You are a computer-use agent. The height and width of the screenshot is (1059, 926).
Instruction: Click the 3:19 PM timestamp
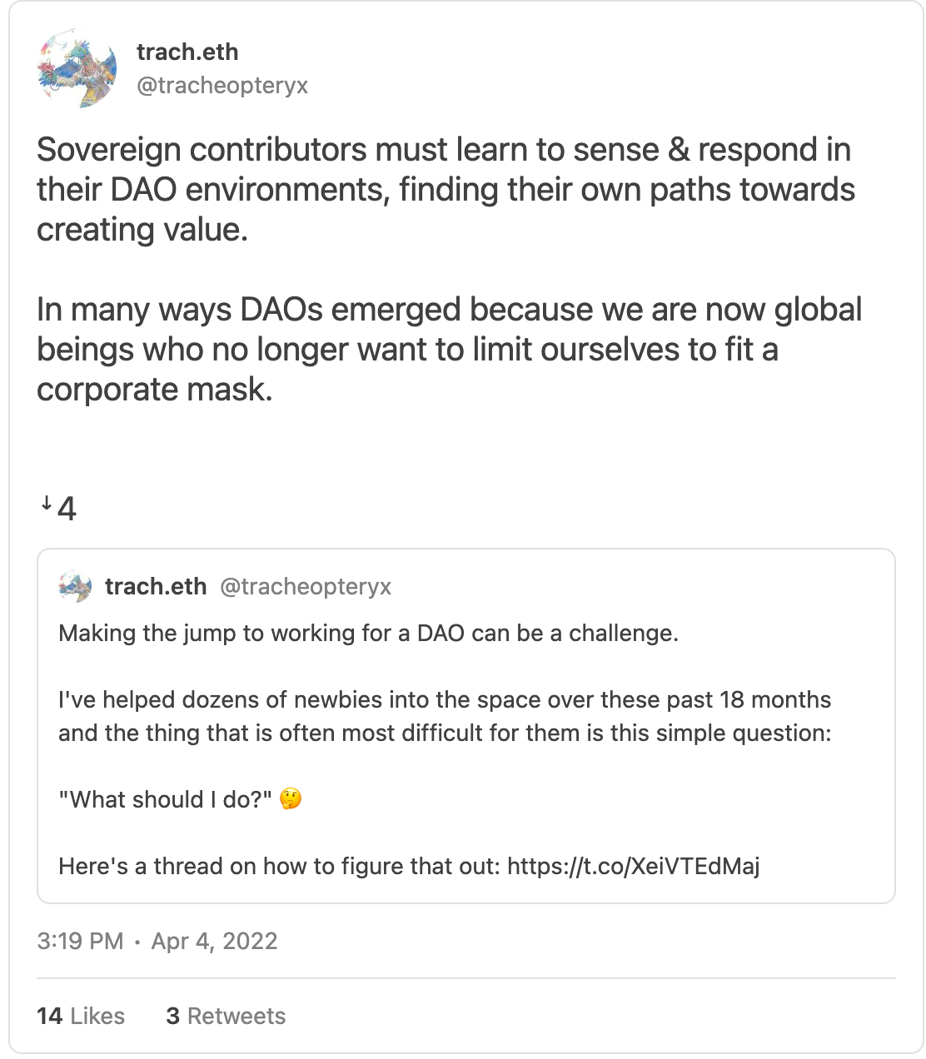(x=80, y=942)
